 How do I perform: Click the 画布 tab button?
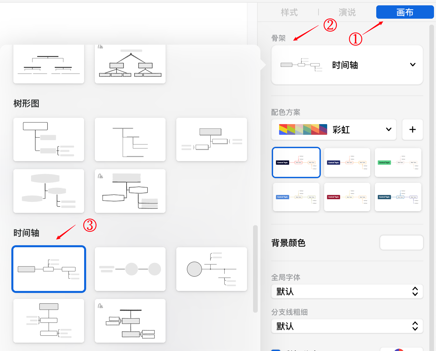[x=405, y=12]
